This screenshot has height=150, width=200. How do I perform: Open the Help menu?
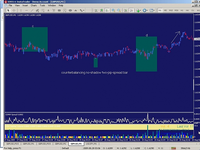(x=61, y=5)
